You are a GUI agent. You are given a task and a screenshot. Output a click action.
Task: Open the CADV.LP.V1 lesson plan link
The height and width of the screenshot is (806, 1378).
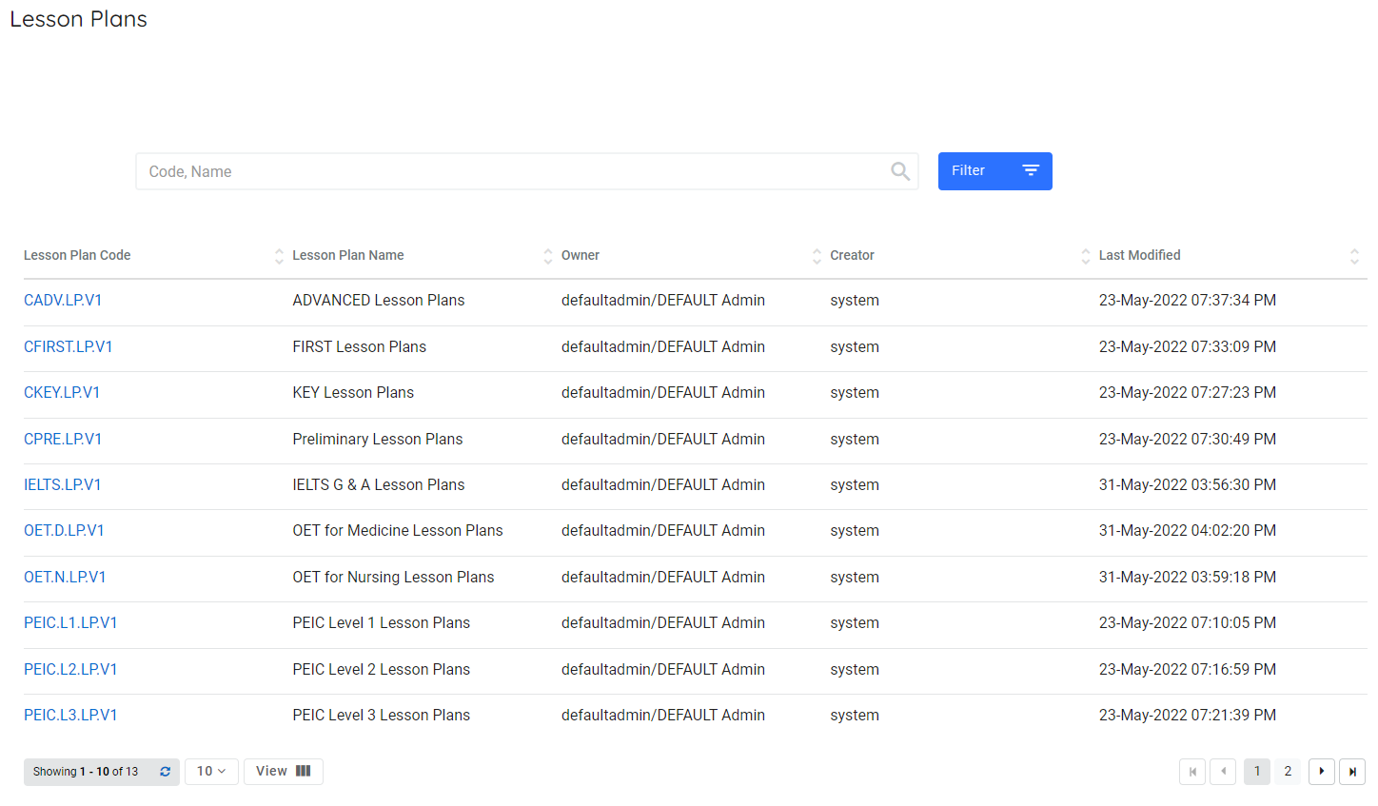pos(63,301)
